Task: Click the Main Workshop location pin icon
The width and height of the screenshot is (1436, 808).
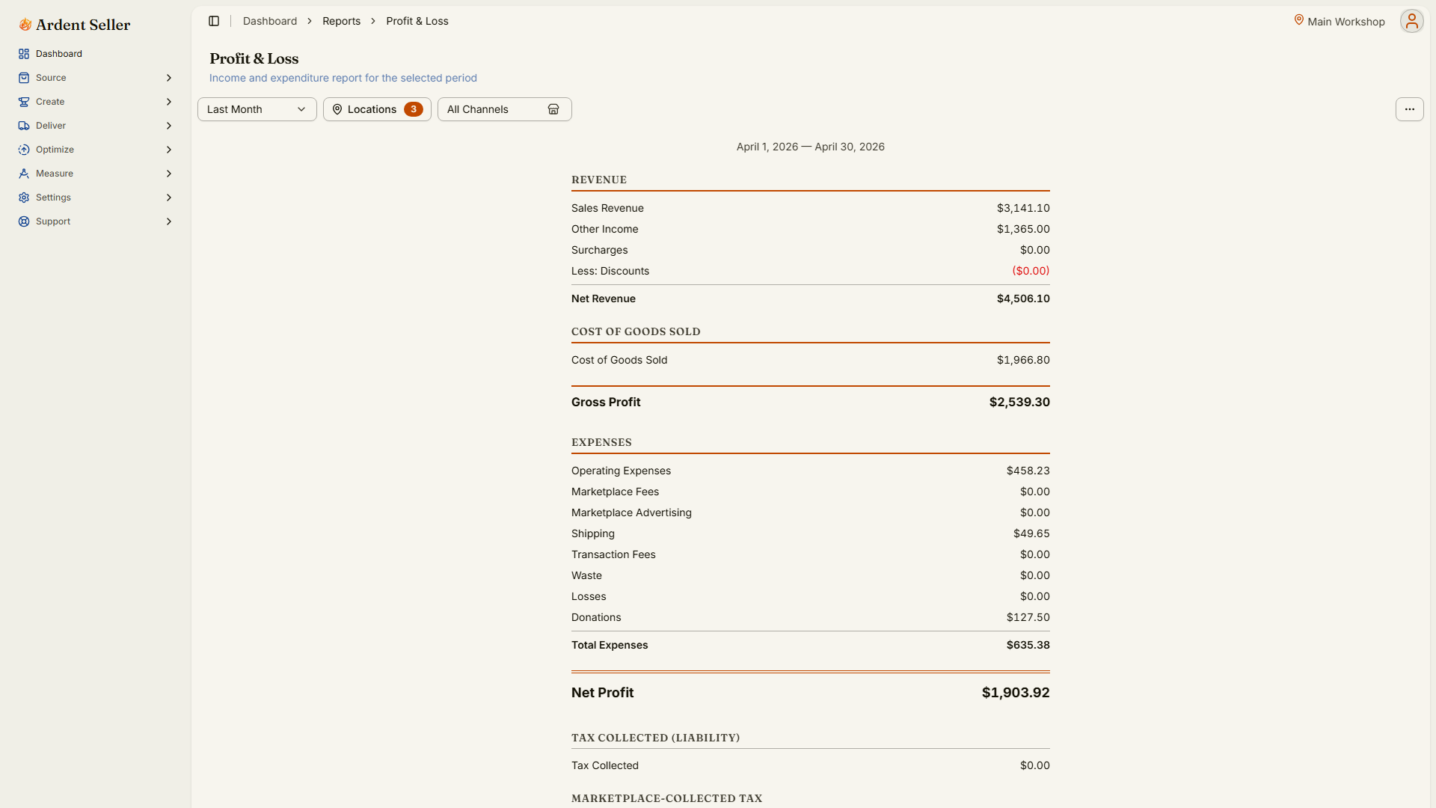Action: click(1299, 20)
